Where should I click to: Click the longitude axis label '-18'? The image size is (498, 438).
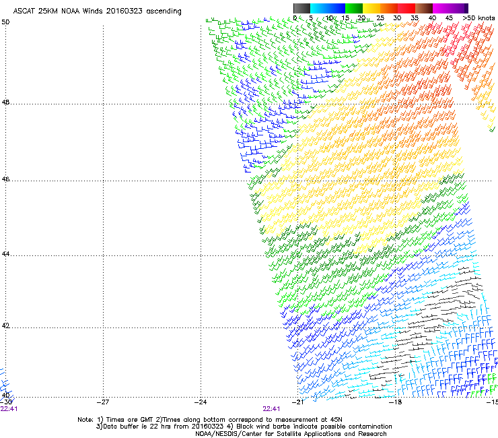click(396, 402)
